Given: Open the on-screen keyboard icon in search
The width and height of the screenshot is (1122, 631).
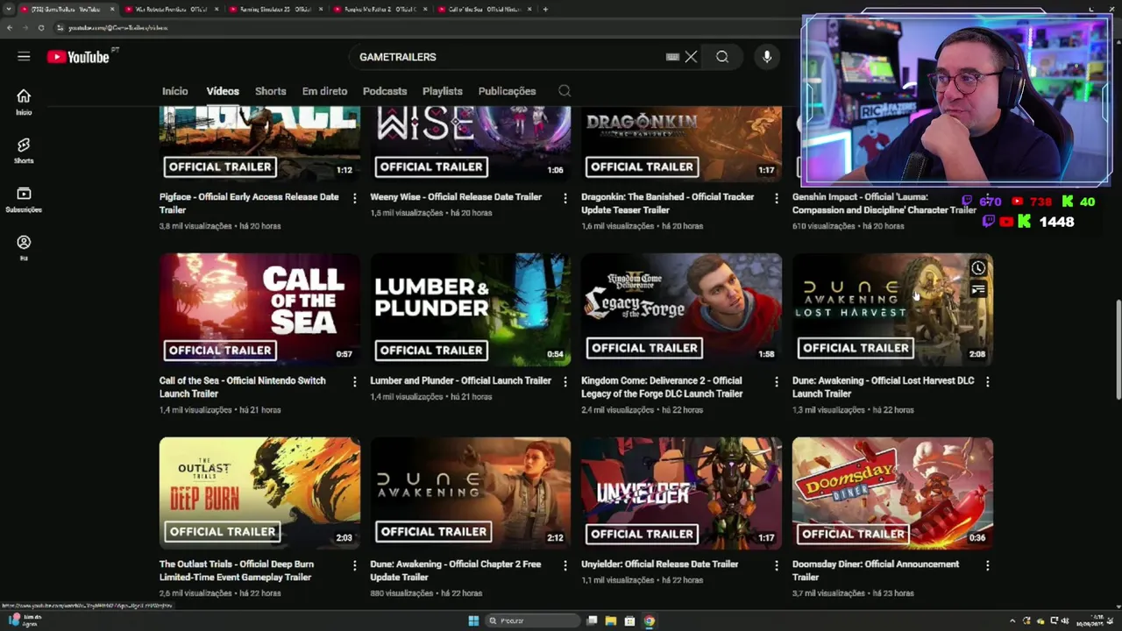Looking at the screenshot, I should point(672,57).
